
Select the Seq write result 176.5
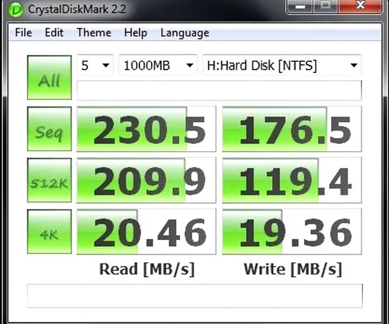click(292, 129)
